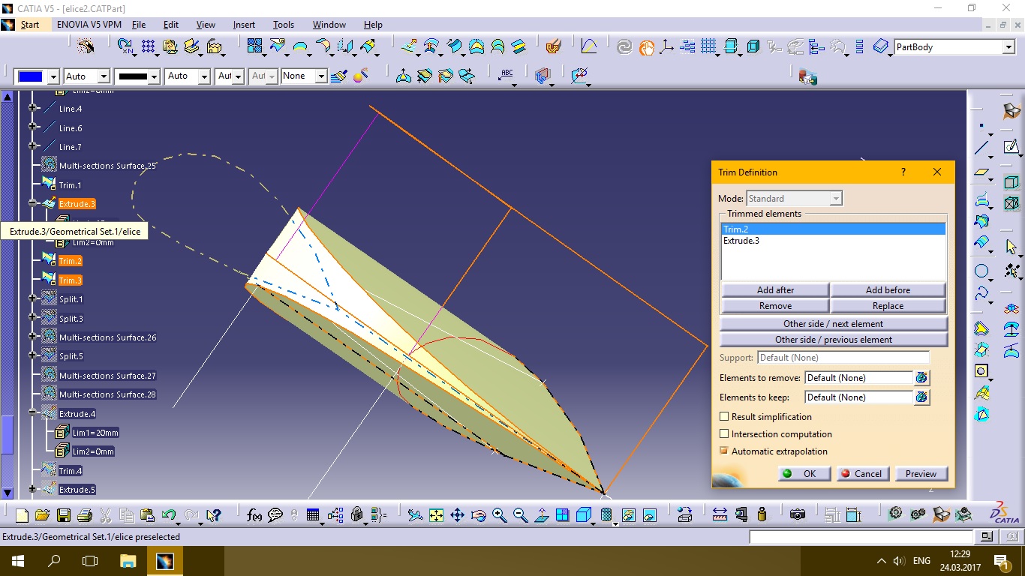Click the blue color swatch
1025x576 pixels.
pos(31,76)
